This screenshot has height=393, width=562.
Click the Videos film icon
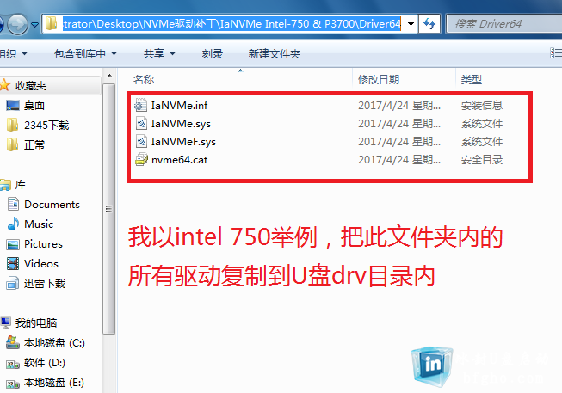tap(13, 264)
